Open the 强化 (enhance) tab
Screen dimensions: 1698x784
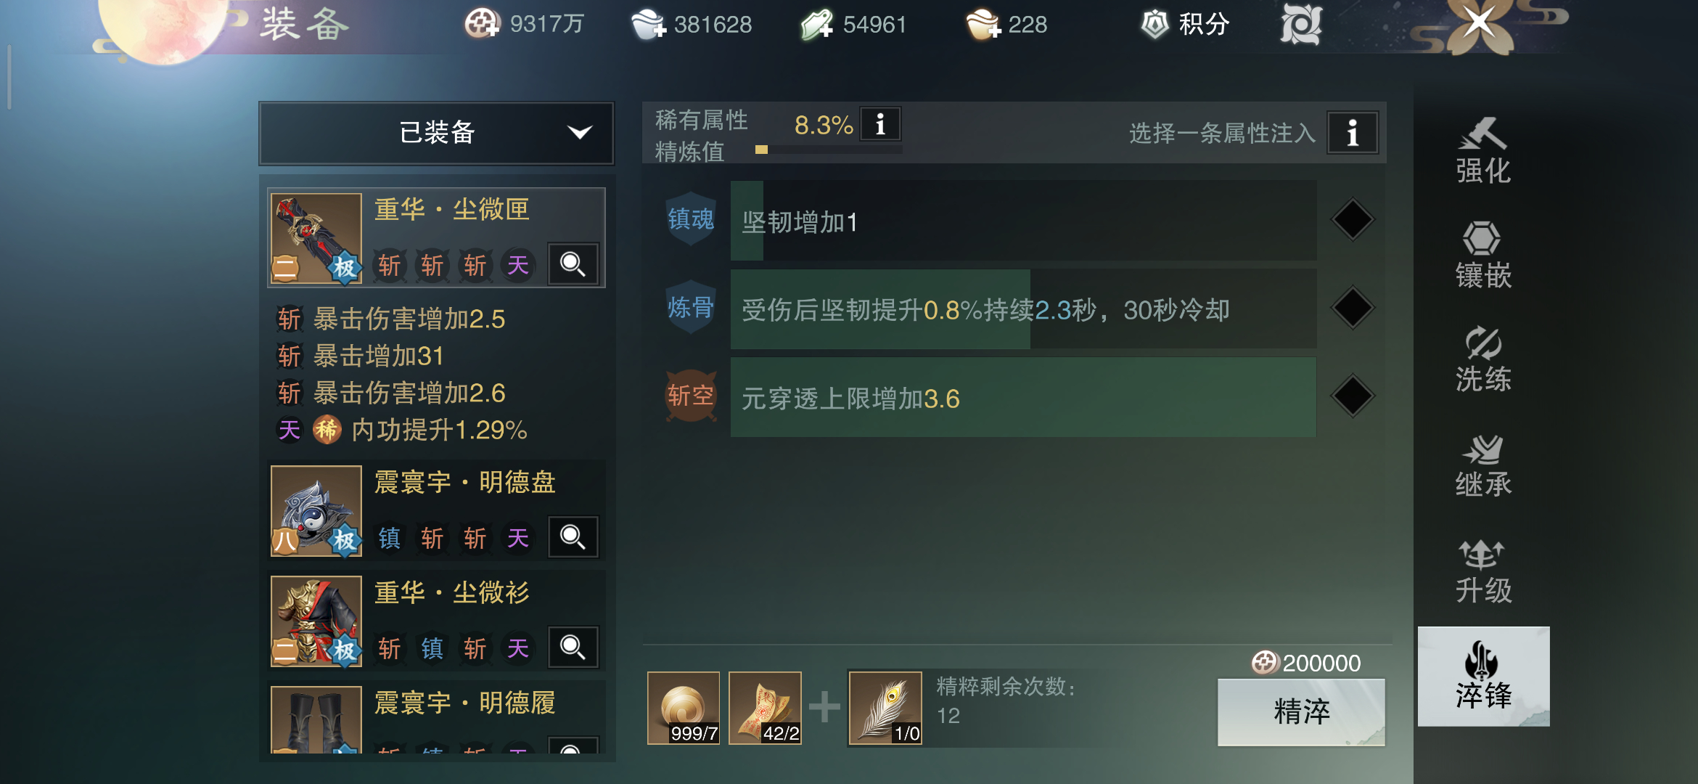[1482, 151]
